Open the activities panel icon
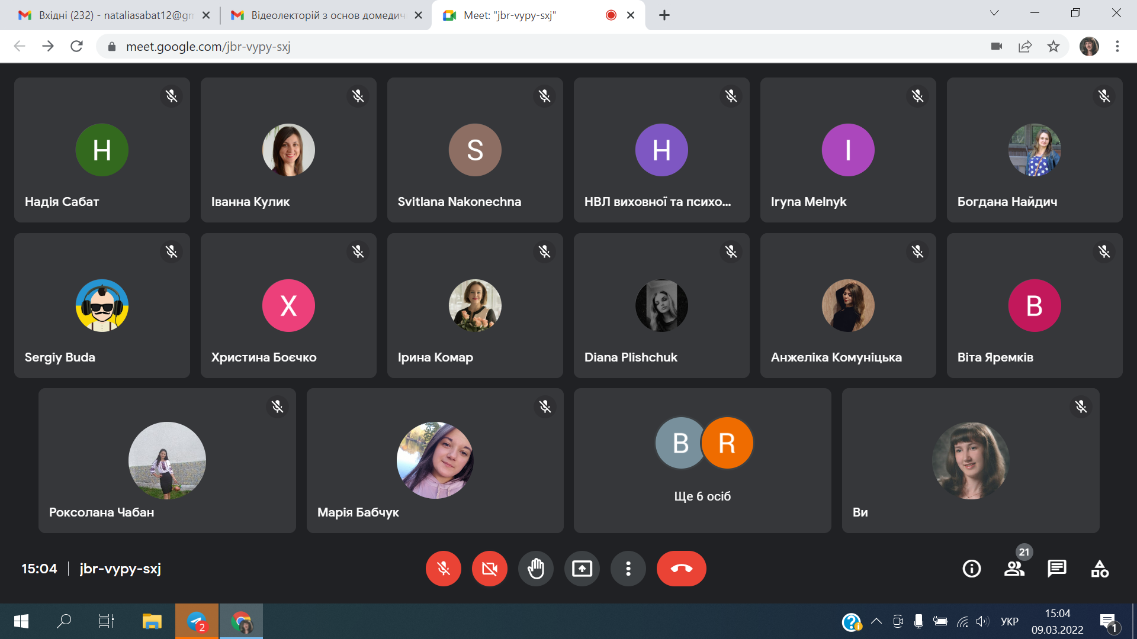 point(1100,569)
